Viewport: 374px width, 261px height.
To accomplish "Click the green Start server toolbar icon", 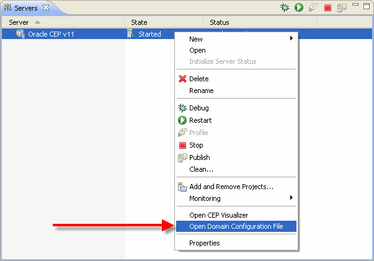I will (x=298, y=7).
